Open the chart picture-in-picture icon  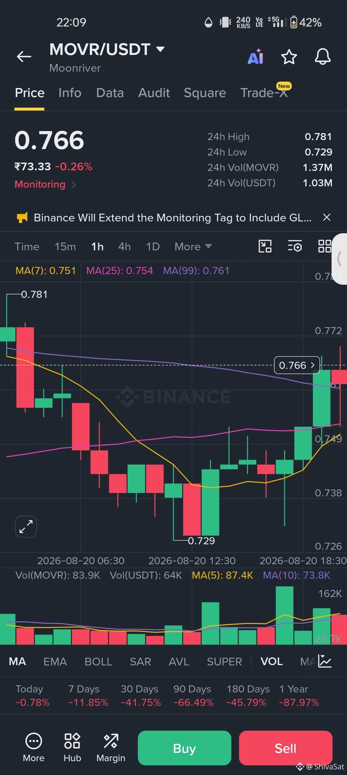265,246
